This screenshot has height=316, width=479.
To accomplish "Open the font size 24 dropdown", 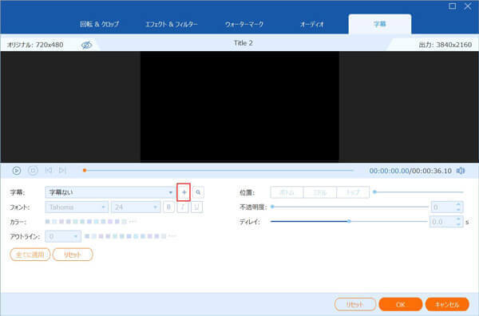I will coord(136,207).
